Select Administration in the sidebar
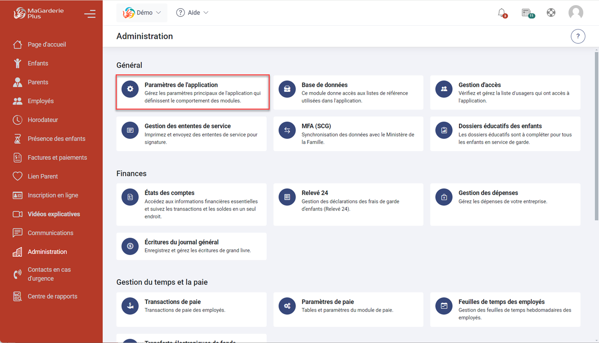Image resolution: width=599 pixels, height=343 pixels. [x=47, y=252]
